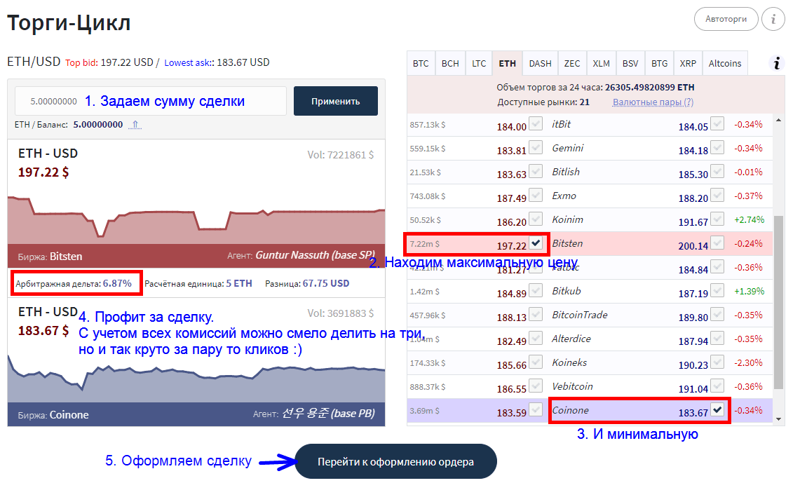Click the up-arrow icon next to ETH balance
Viewport: 807px width, 483px height.
tap(136, 125)
